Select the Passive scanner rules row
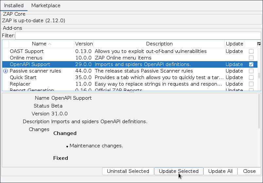The image size is (263, 183). click(x=130, y=71)
